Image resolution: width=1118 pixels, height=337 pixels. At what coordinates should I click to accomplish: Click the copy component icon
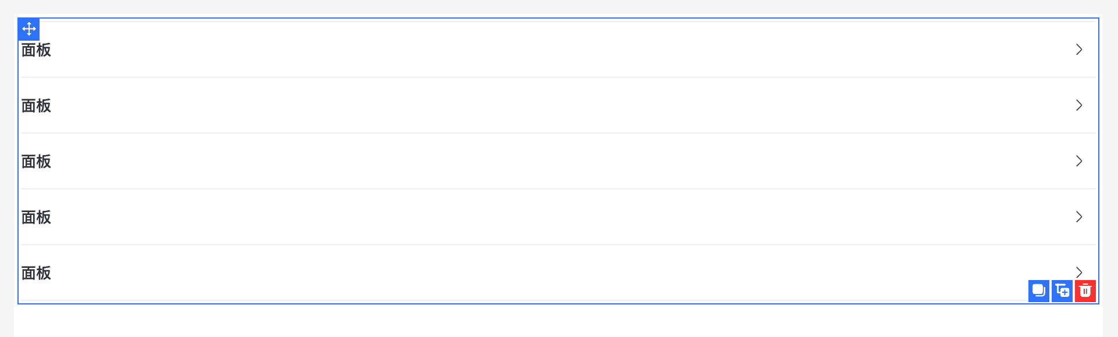click(x=1038, y=291)
